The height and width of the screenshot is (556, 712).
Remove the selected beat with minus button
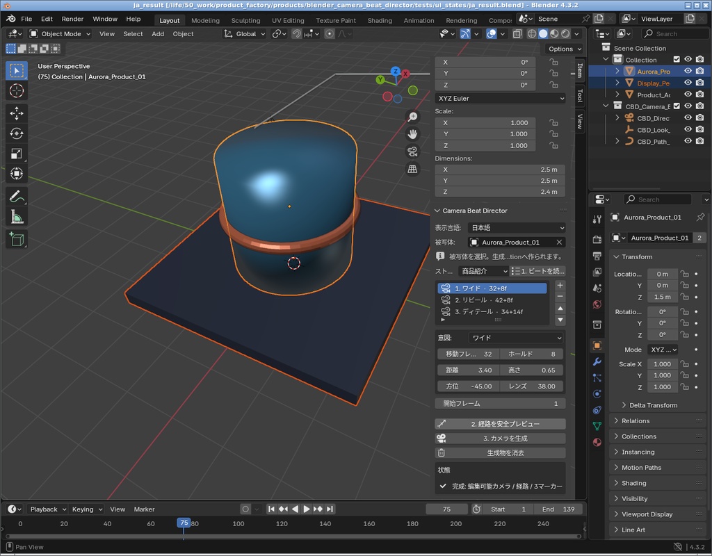(x=560, y=296)
